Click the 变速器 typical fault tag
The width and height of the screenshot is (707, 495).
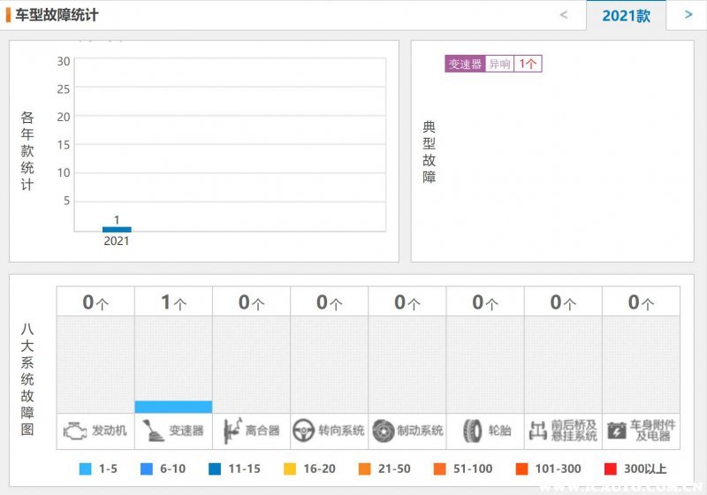click(x=465, y=64)
